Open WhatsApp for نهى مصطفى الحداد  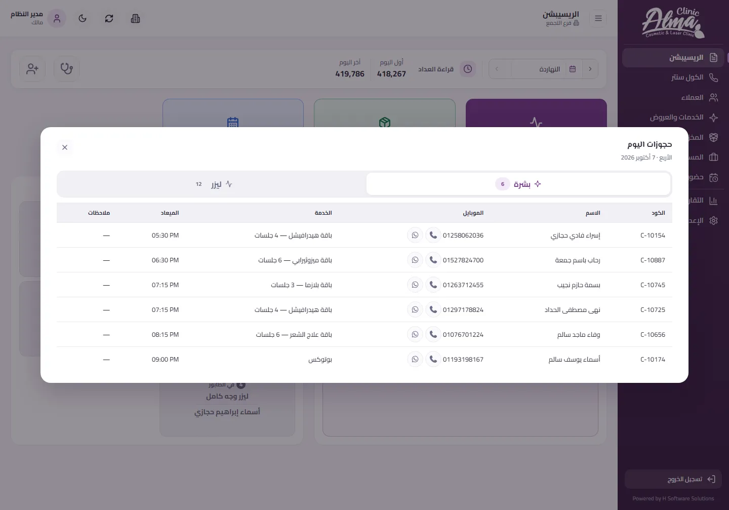[415, 309]
